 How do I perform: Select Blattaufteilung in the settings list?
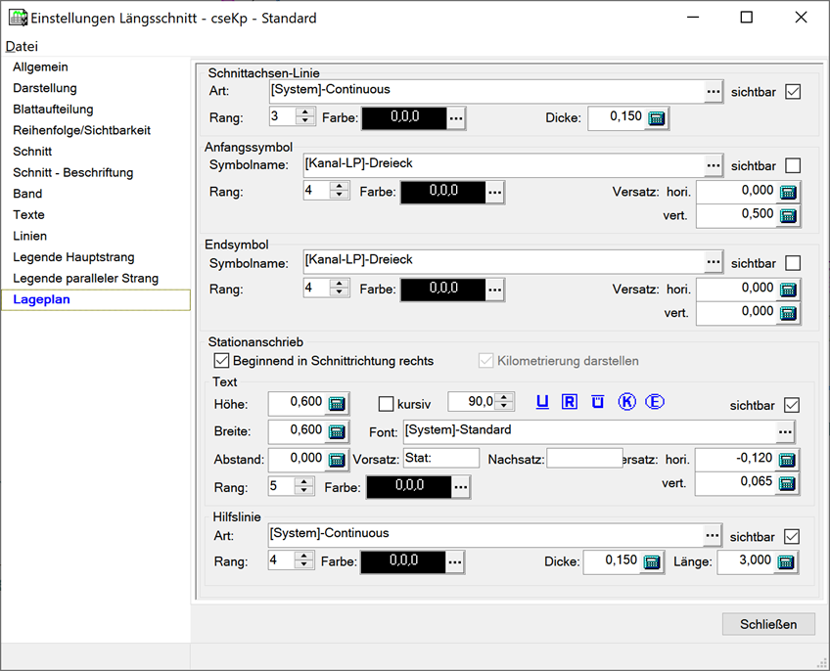tap(53, 110)
